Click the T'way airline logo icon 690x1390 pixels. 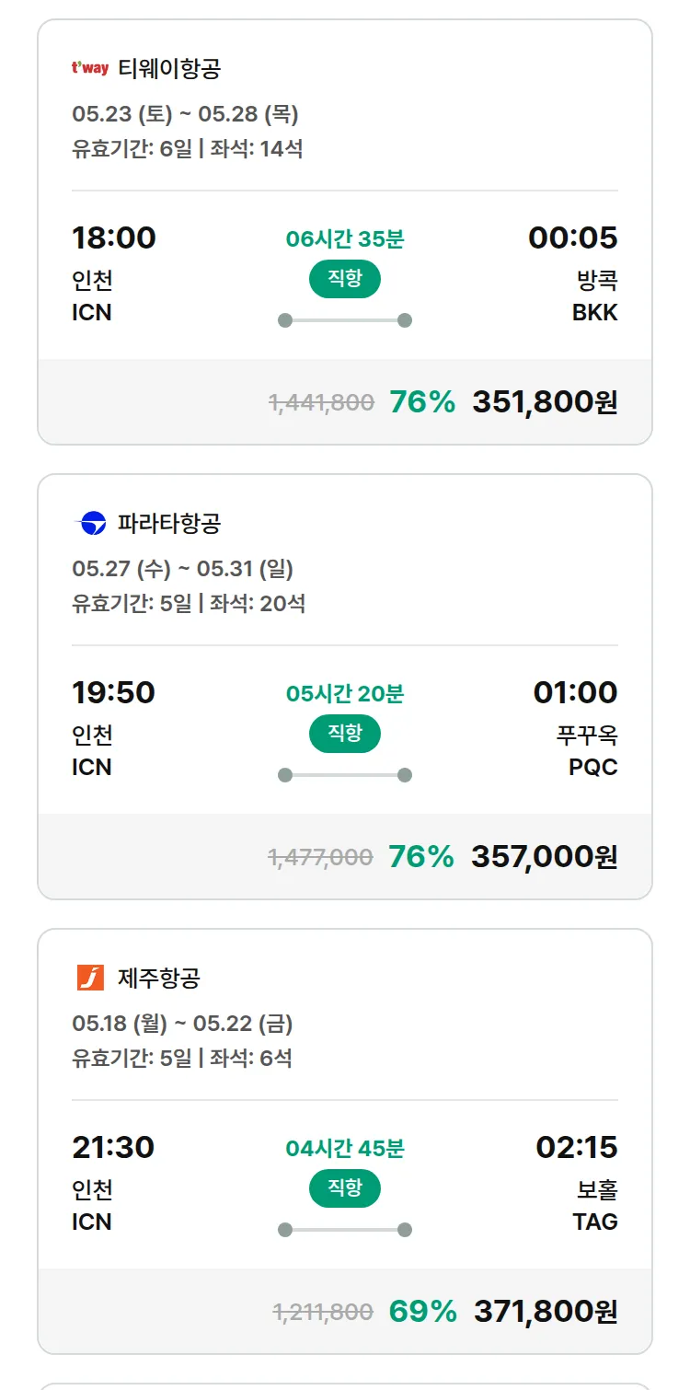coord(90,68)
